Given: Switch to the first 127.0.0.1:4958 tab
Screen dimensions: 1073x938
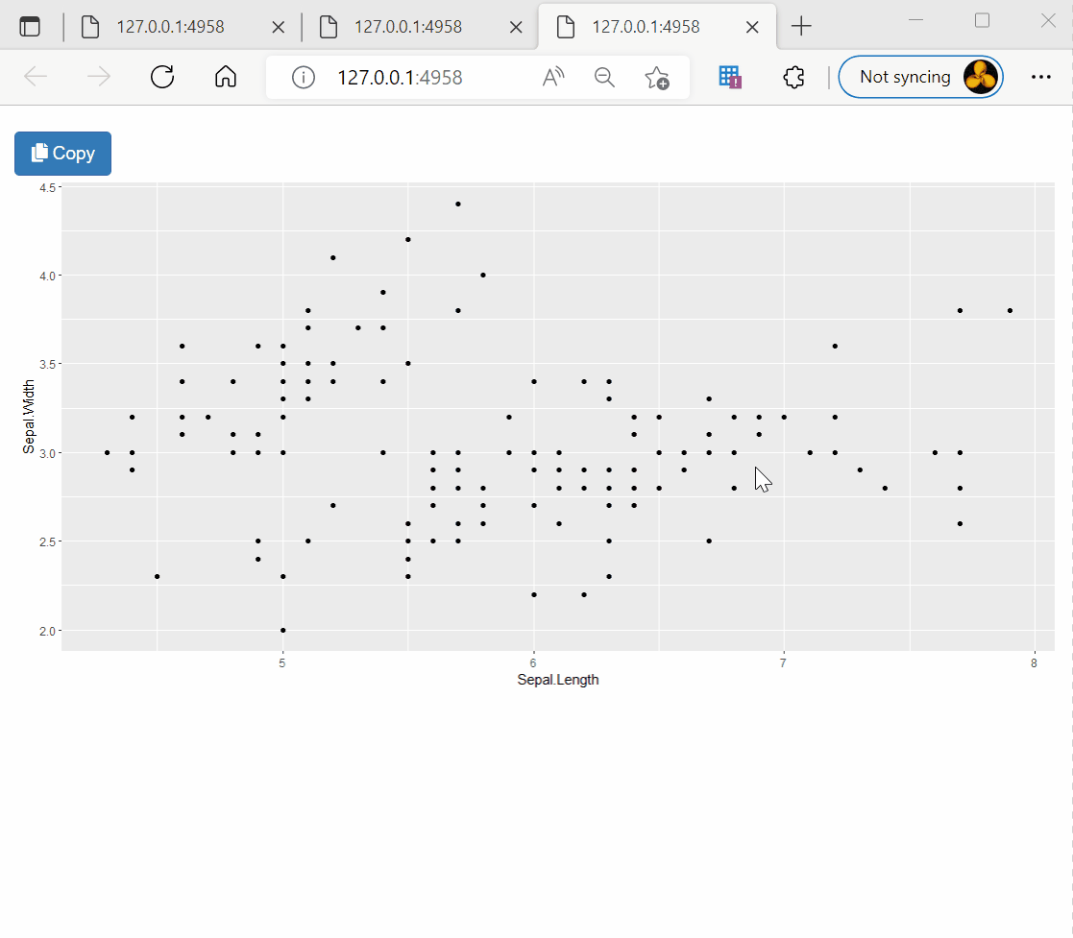Looking at the screenshot, I should tap(173, 27).
